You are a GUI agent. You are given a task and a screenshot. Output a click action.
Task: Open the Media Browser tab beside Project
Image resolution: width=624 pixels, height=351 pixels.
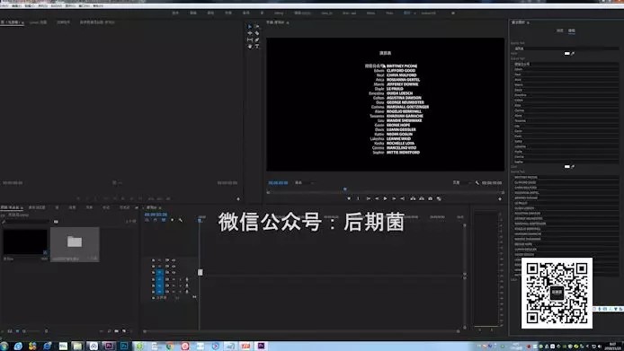tap(37, 207)
